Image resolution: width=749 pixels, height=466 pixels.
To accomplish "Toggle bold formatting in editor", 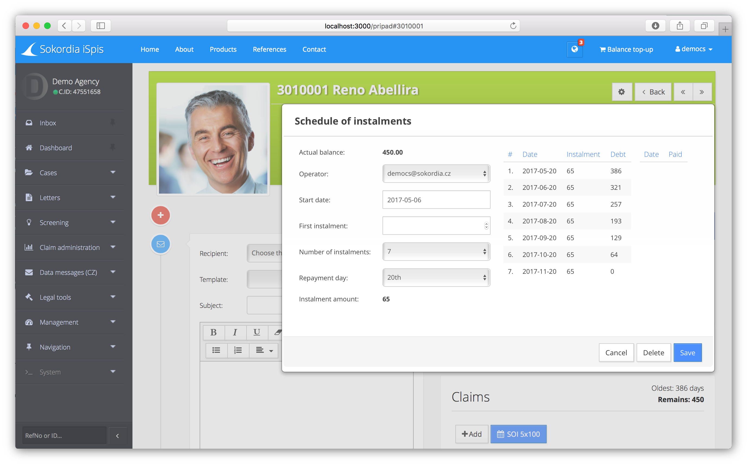I will [213, 332].
